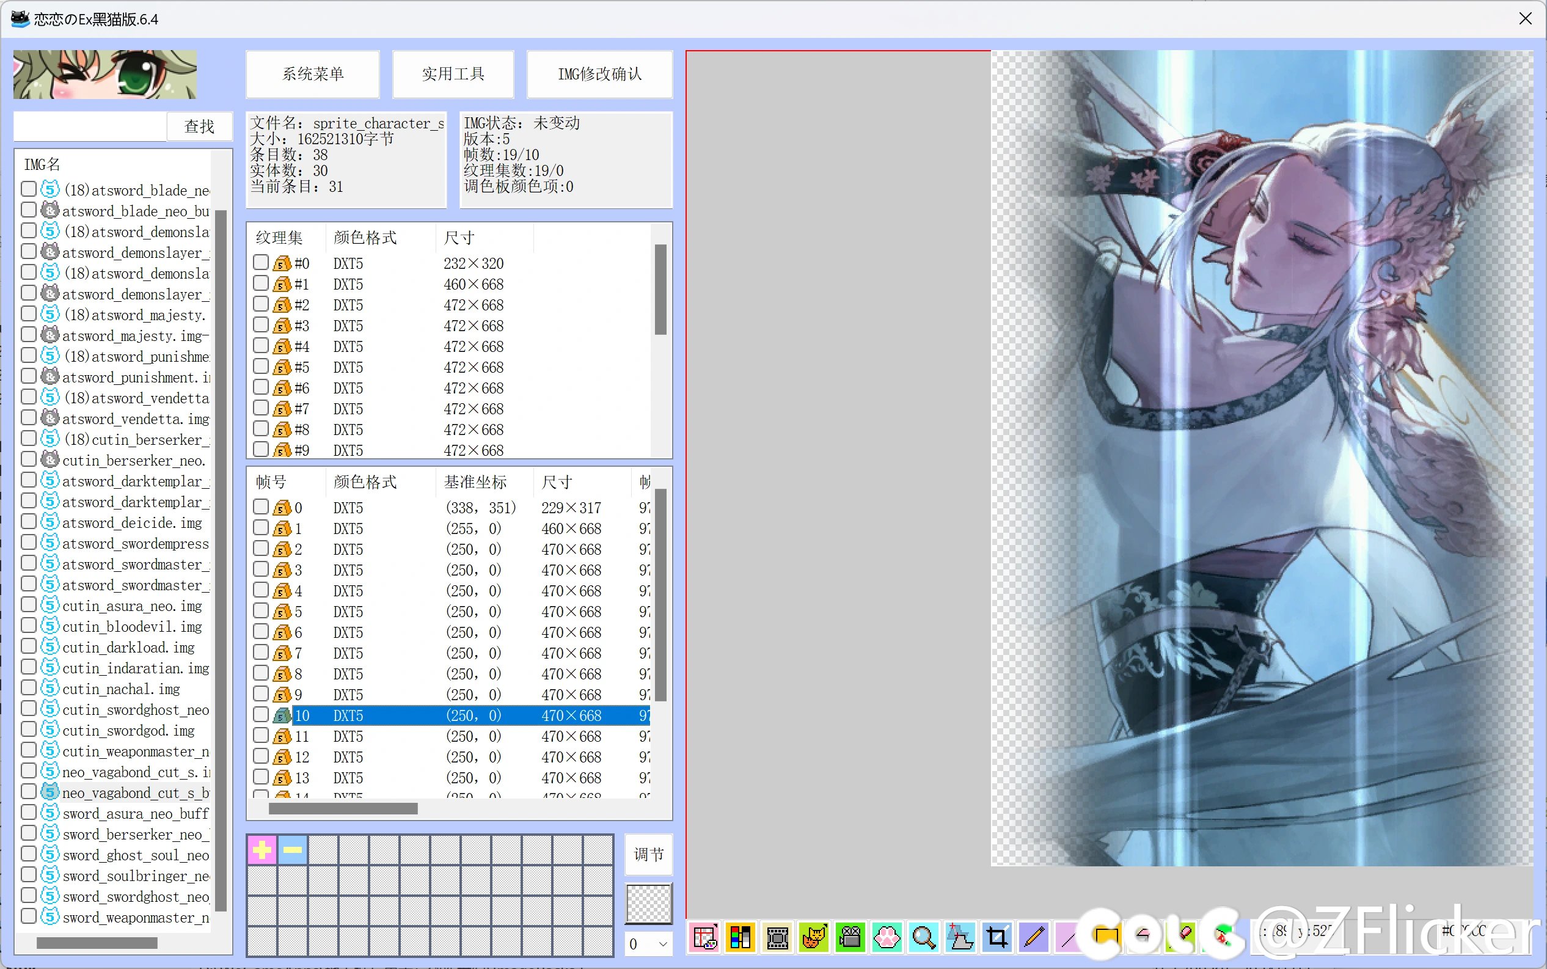Image resolution: width=1547 pixels, height=969 pixels.
Task: Click 帧号 column header
Action: (x=271, y=482)
